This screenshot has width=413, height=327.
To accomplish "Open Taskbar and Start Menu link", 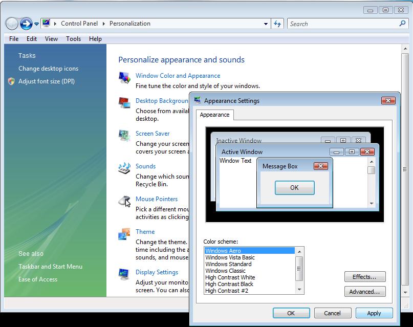I will (x=50, y=267).
